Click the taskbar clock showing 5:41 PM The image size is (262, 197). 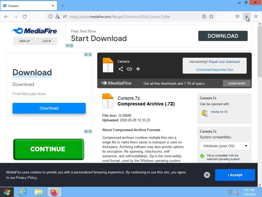(249, 192)
